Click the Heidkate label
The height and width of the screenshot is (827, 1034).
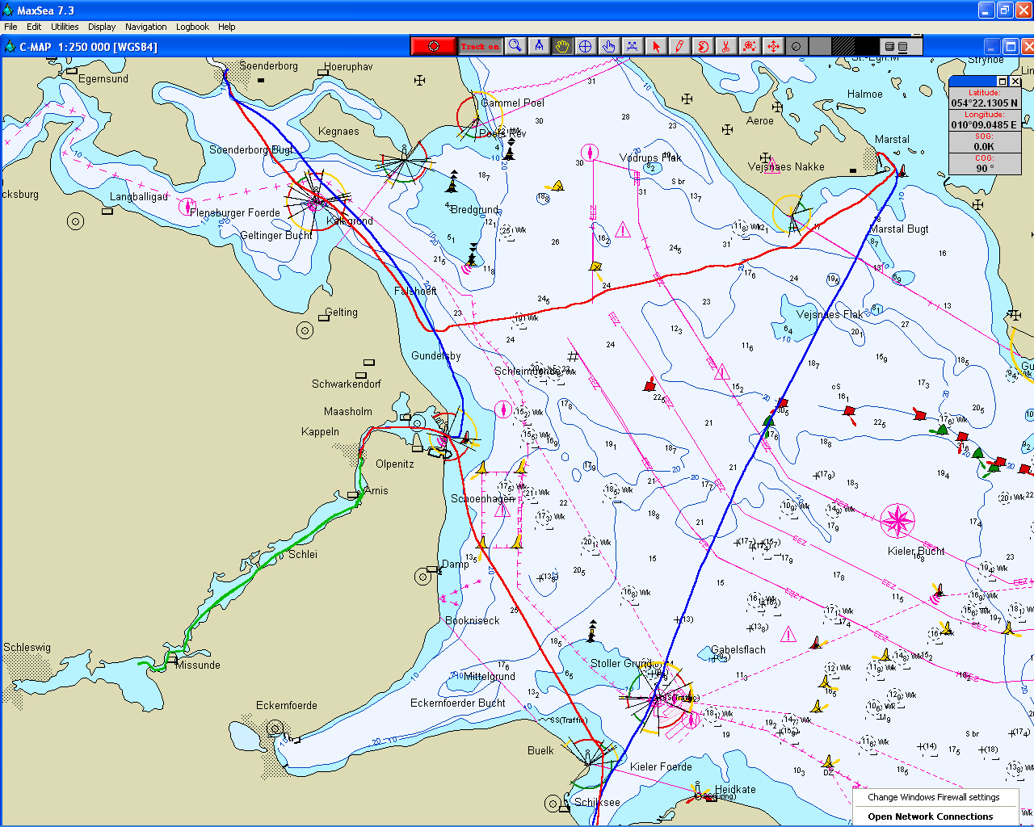pyautogui.click(x=735, y=789)
